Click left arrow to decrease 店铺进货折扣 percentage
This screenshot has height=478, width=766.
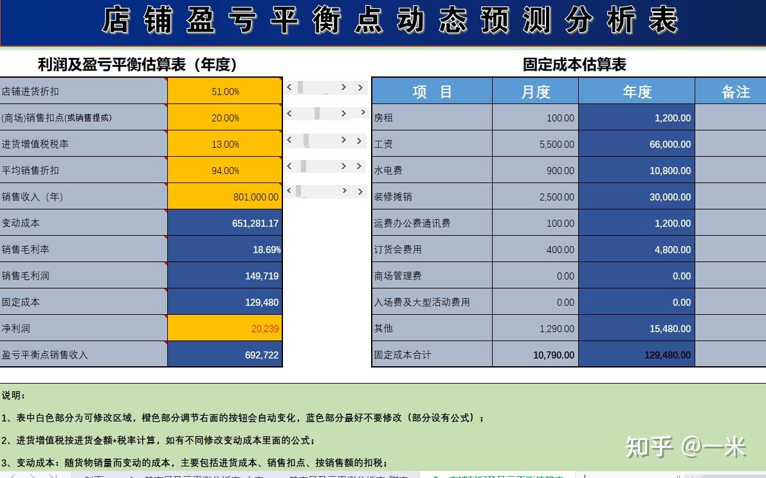click(291, 87)
